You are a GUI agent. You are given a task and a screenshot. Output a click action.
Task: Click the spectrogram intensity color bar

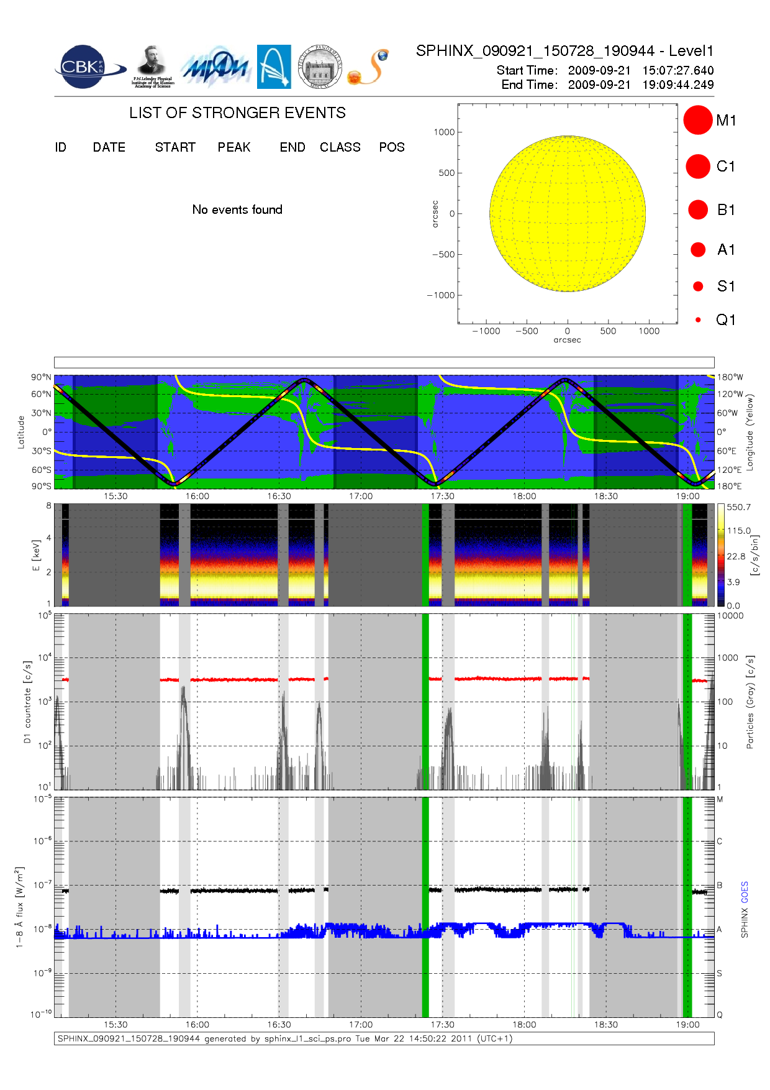720,555
